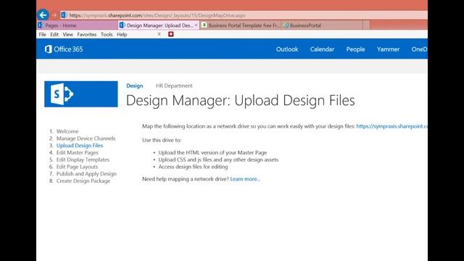Click 'Upload the HTML version of your Master Page'
Image resolution: width=464 pixels, height=261 pixels.
point(212,152)
